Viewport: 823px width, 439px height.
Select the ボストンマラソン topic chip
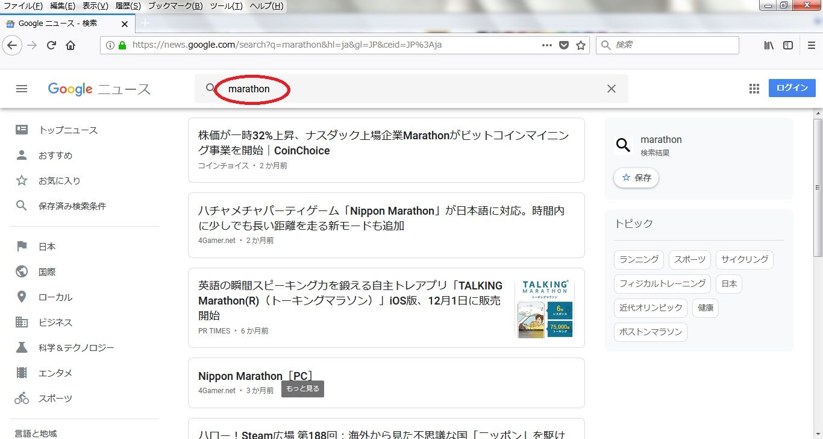[651, 332]
